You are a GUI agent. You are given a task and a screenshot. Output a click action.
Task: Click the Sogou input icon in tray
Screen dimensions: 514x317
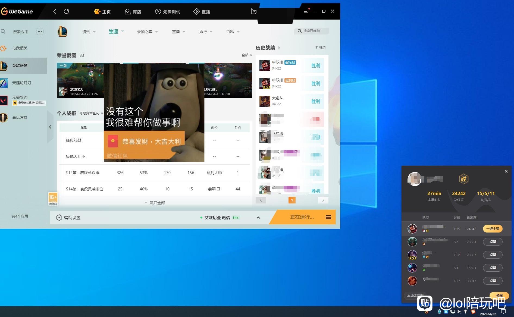pyautogui.click(x=473, y=312)
